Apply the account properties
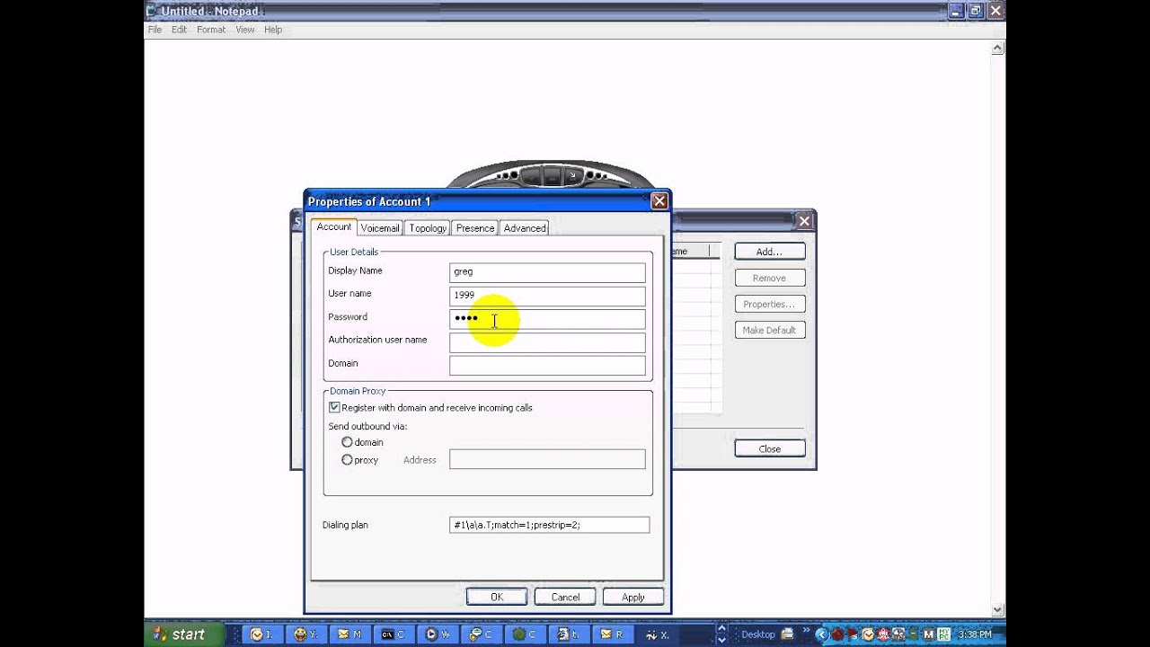1150x647 pixels. click(633, 597)
